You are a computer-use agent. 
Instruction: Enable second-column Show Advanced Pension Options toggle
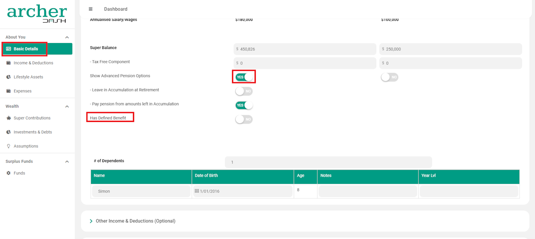tap(390, 77)
